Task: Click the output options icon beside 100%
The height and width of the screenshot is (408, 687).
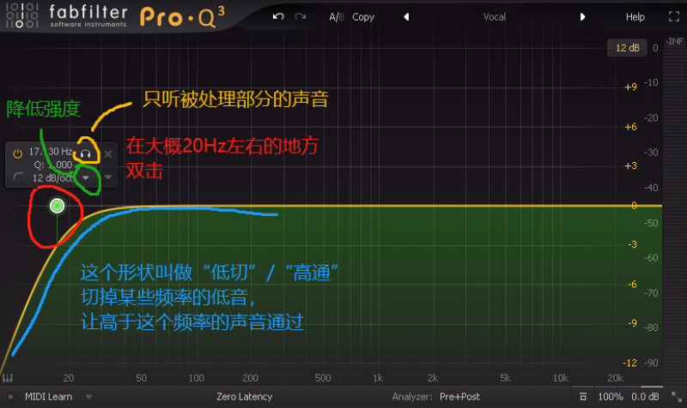Action: pyautogui.click(x=583, y=397)
